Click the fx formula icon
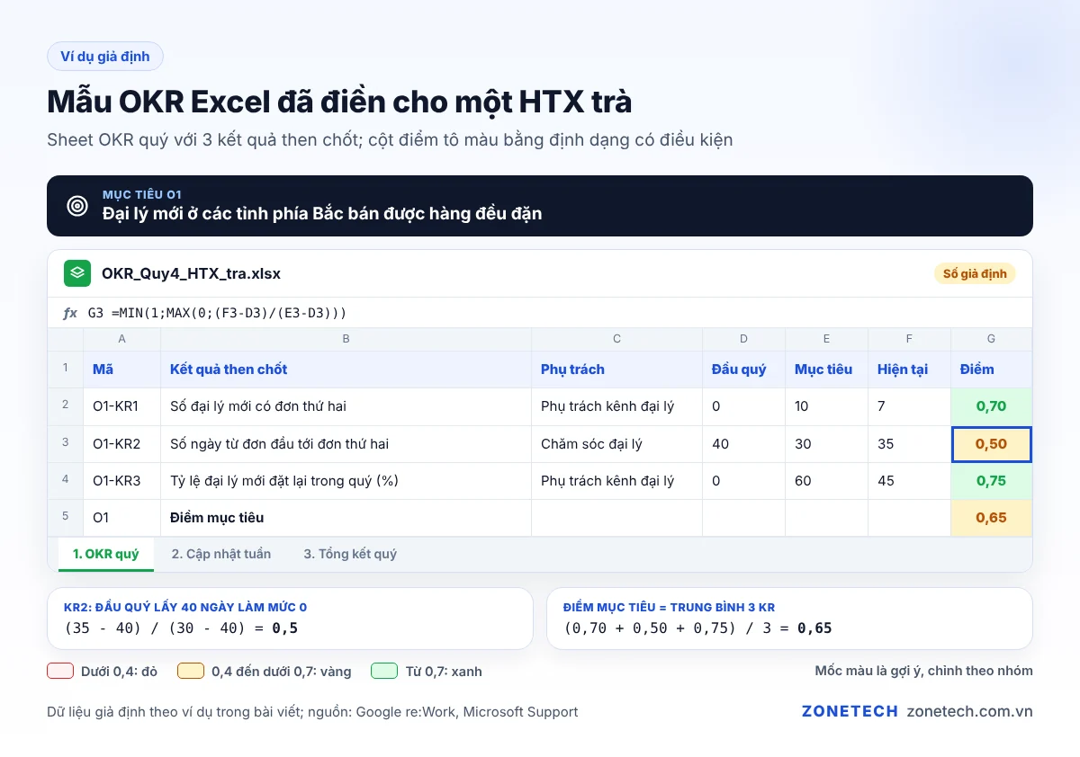1080x757 pixels. tap(70, 313)
